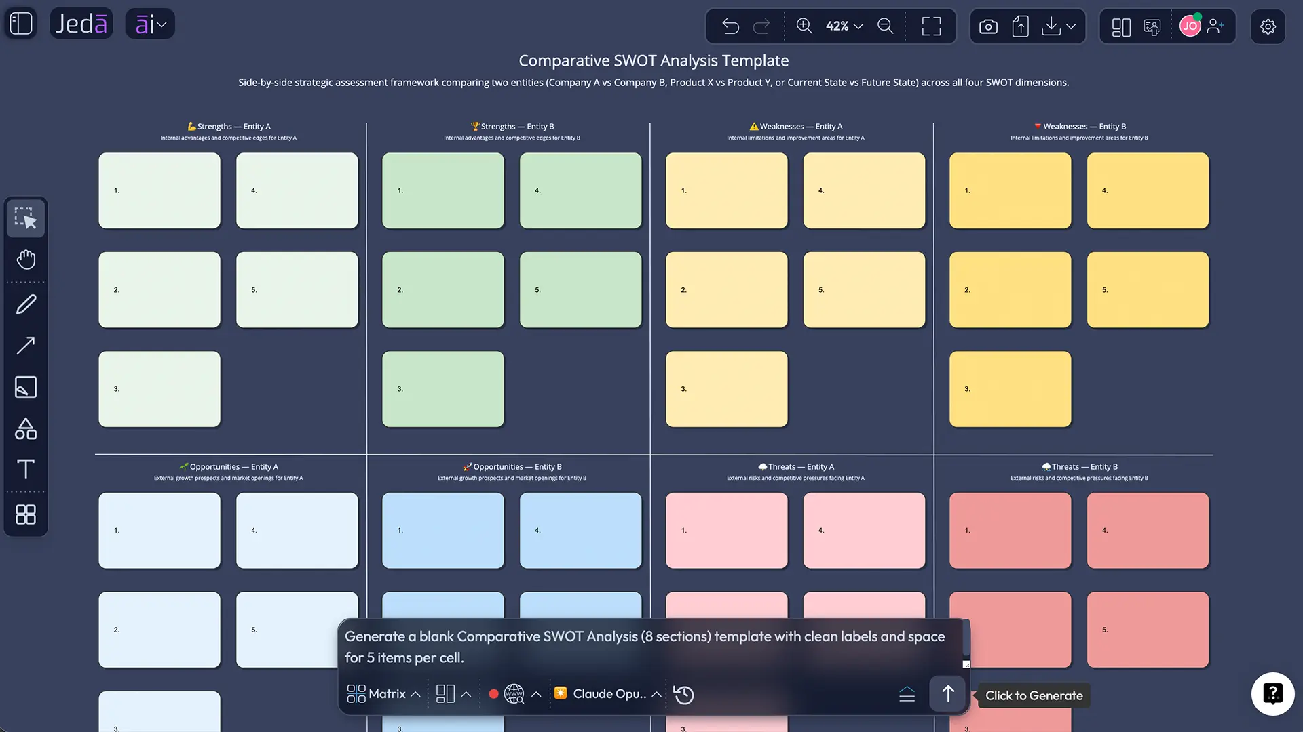
Task: Select the Pencil drawing tool
Action: coord(26,304)
